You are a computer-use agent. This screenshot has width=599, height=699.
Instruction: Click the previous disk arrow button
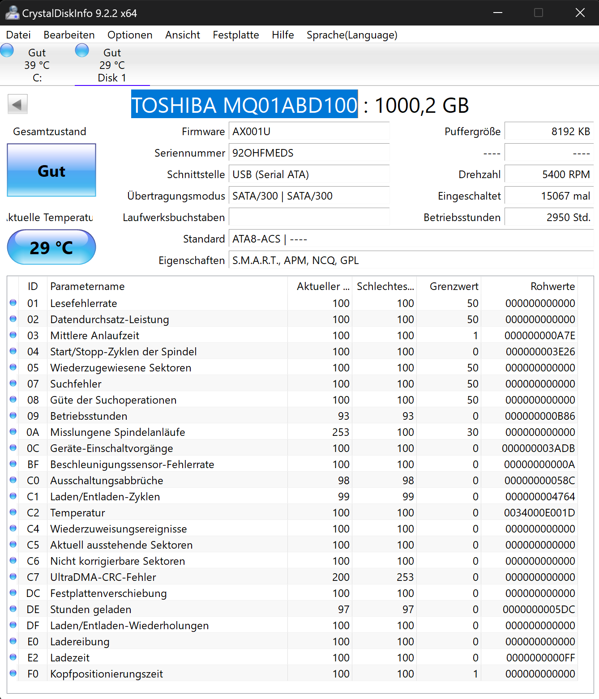coord(17,104)
